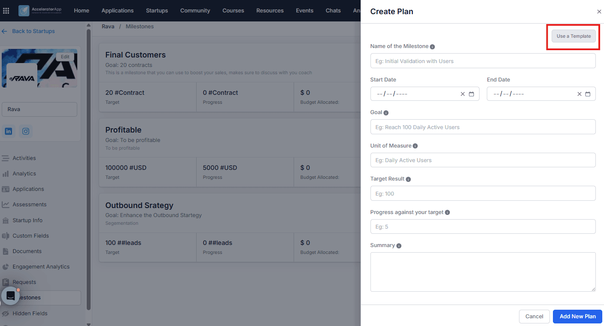Focus the Name of the Milestone field
This screenshot has height=326, width=604.
pos(483,61)
